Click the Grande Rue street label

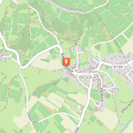point(102,95)
